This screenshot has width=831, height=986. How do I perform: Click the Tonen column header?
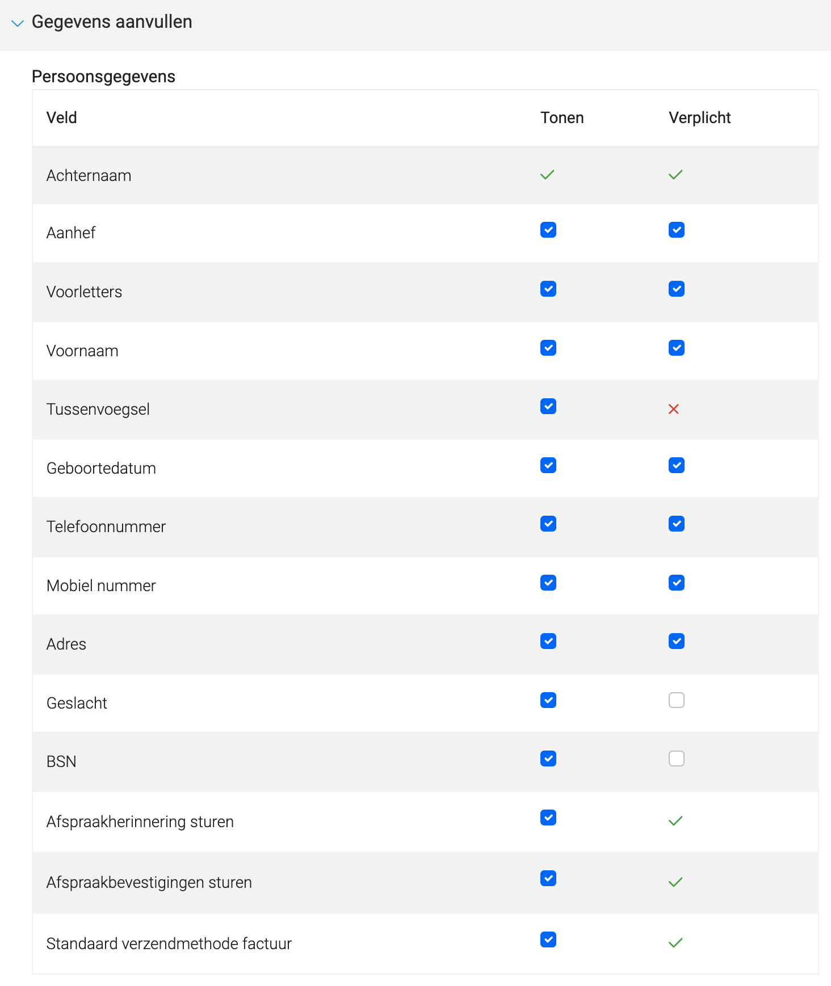[x=562, y=117]
